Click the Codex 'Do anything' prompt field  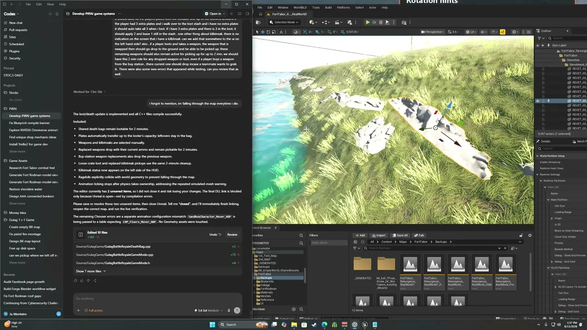coord(157,298)
